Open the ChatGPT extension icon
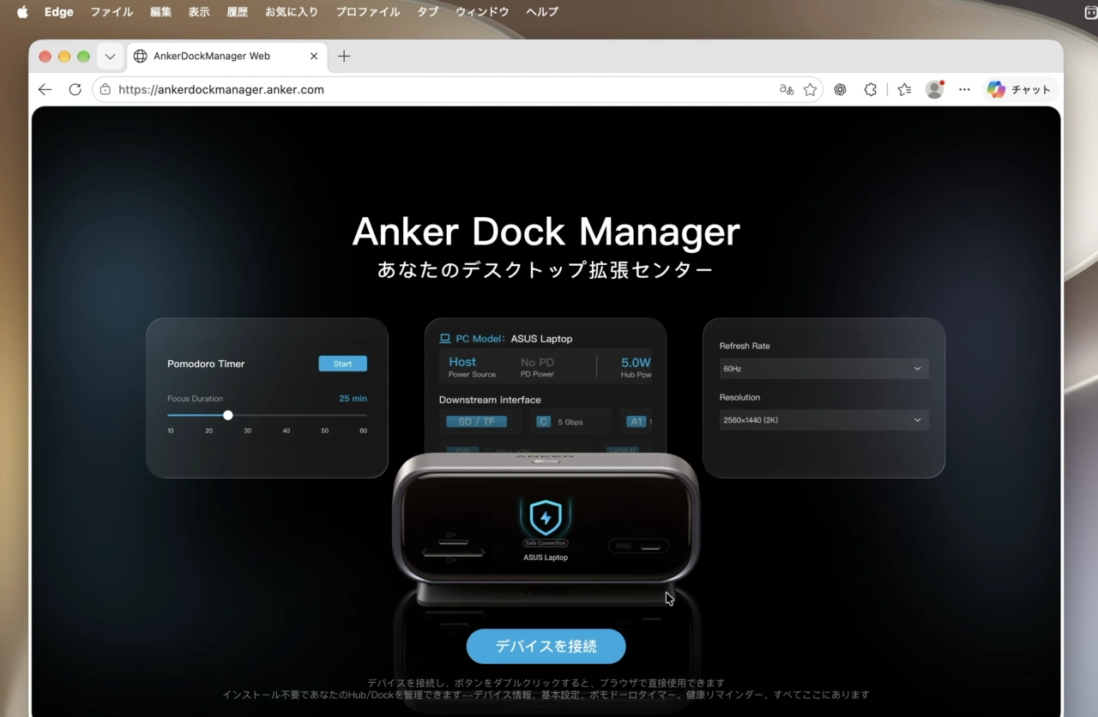 click(841, 89)
